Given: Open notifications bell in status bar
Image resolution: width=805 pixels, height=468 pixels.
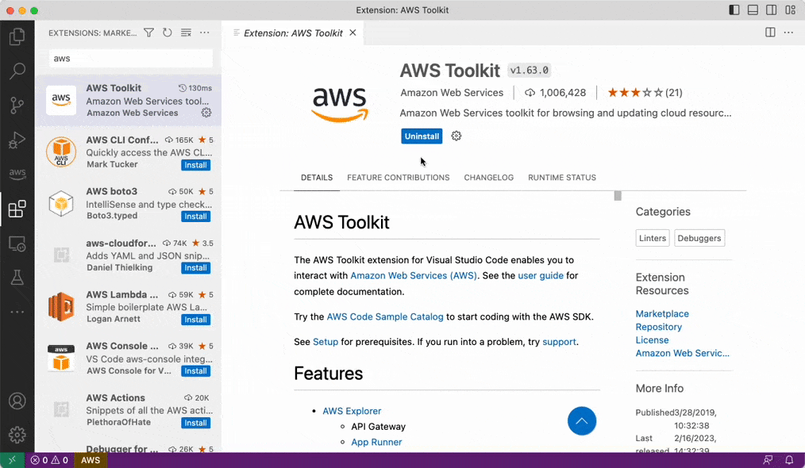Looking at the screenshot, I should click(x=789, y=460).
